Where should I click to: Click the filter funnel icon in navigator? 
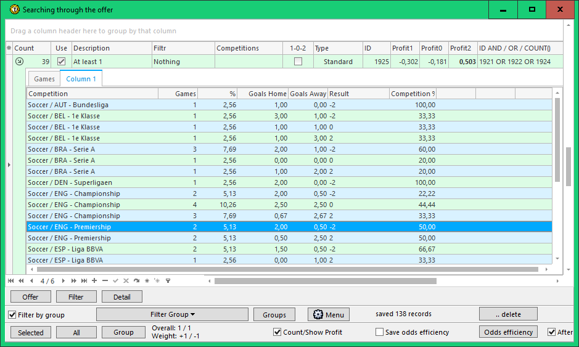pos(168,281)
